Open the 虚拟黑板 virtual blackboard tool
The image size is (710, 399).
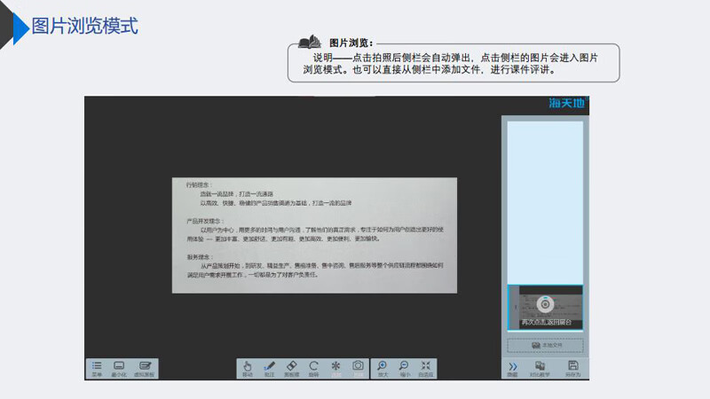tap(145, 369)
